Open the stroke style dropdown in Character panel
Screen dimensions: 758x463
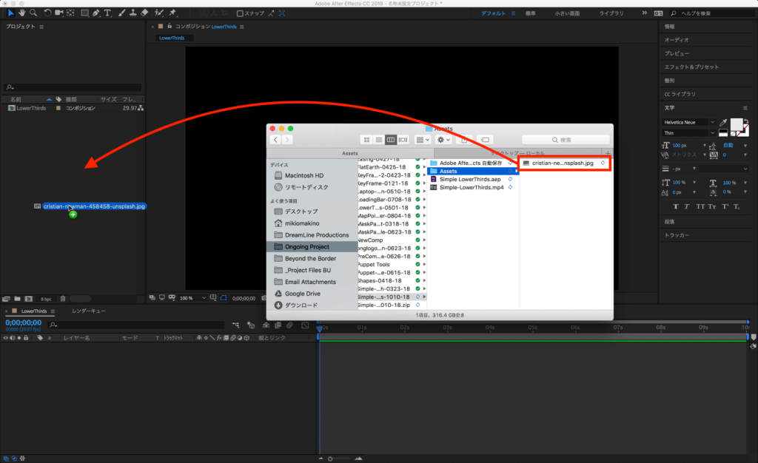click(723, 169)
